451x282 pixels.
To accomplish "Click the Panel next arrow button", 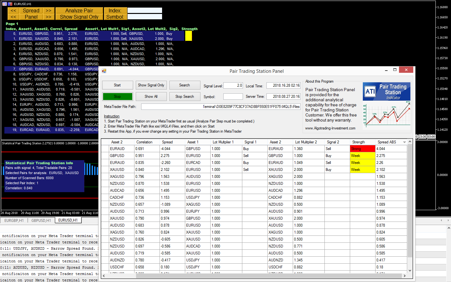I will 48,17.
